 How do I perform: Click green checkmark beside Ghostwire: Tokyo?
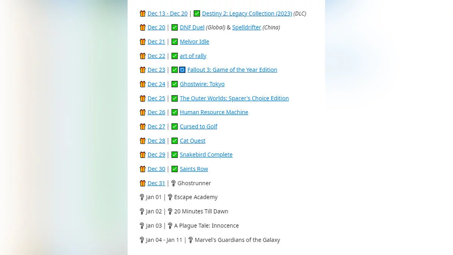[175, 84]
